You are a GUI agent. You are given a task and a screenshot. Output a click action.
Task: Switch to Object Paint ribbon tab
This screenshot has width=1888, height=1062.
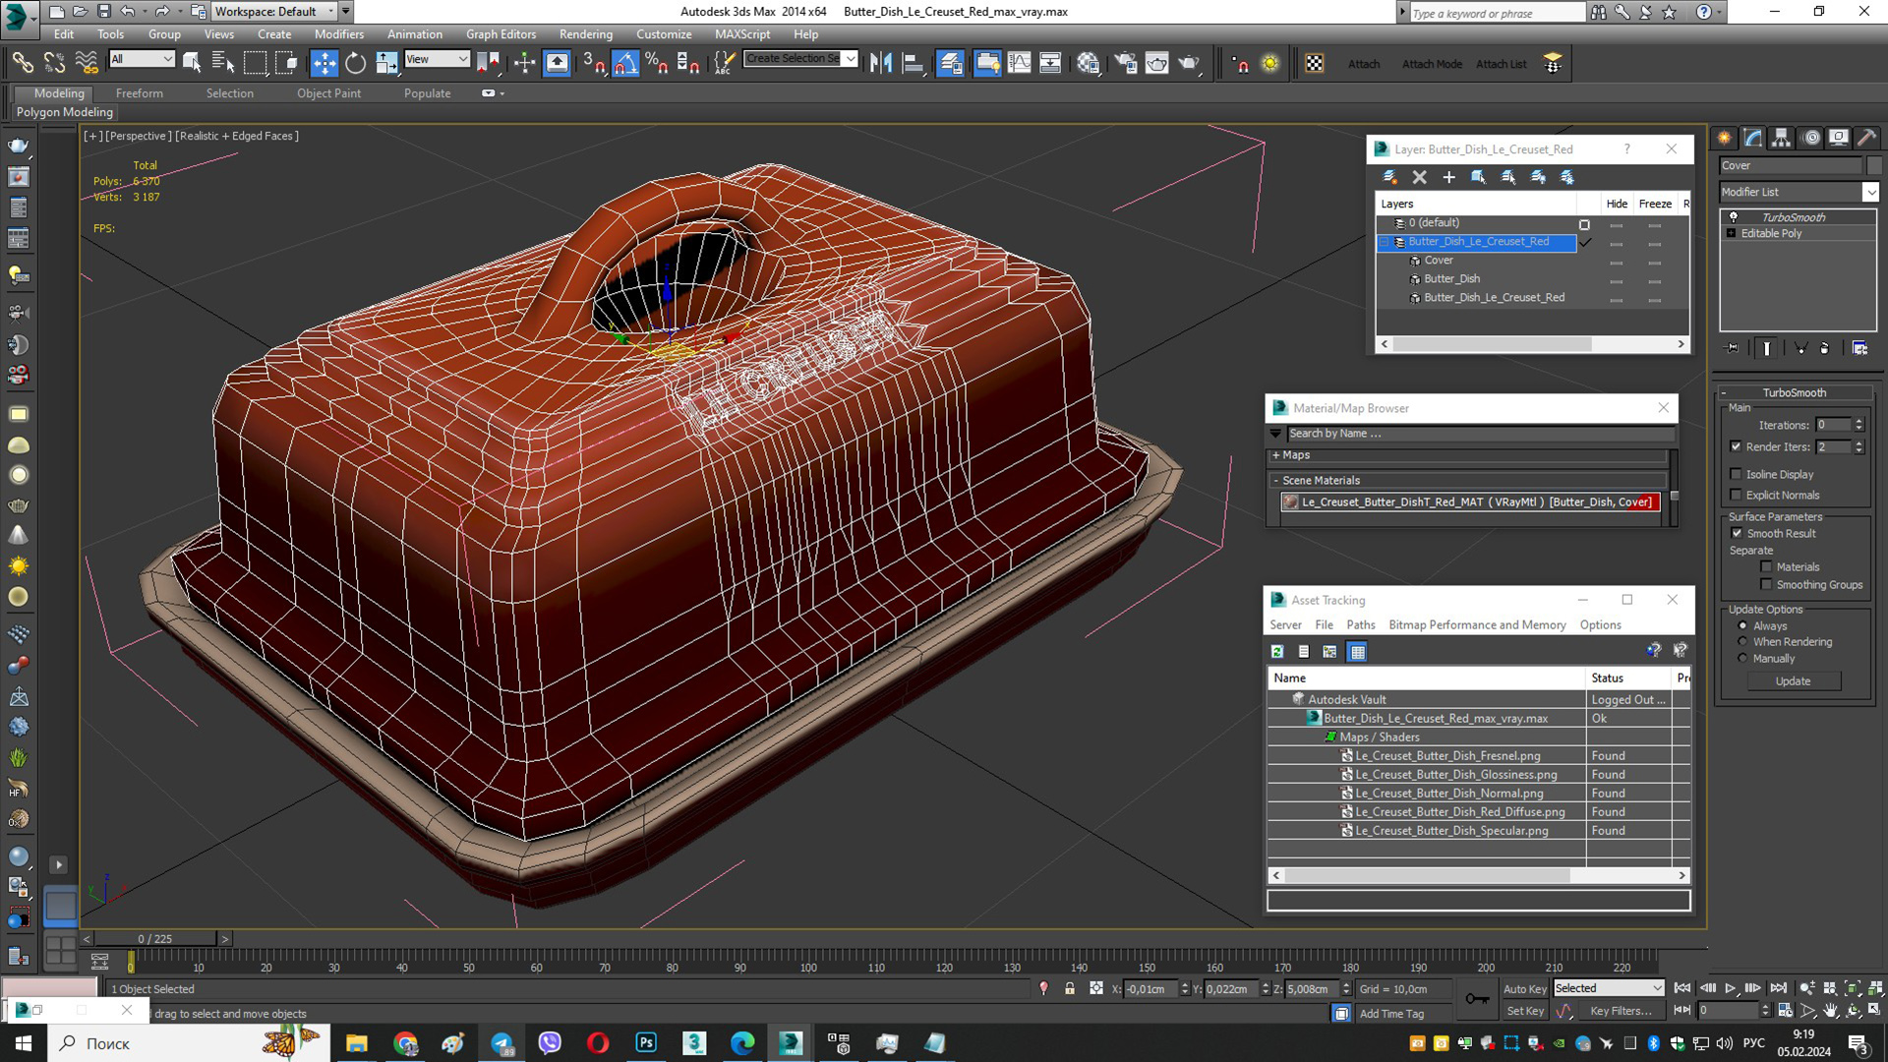[328, 93]
